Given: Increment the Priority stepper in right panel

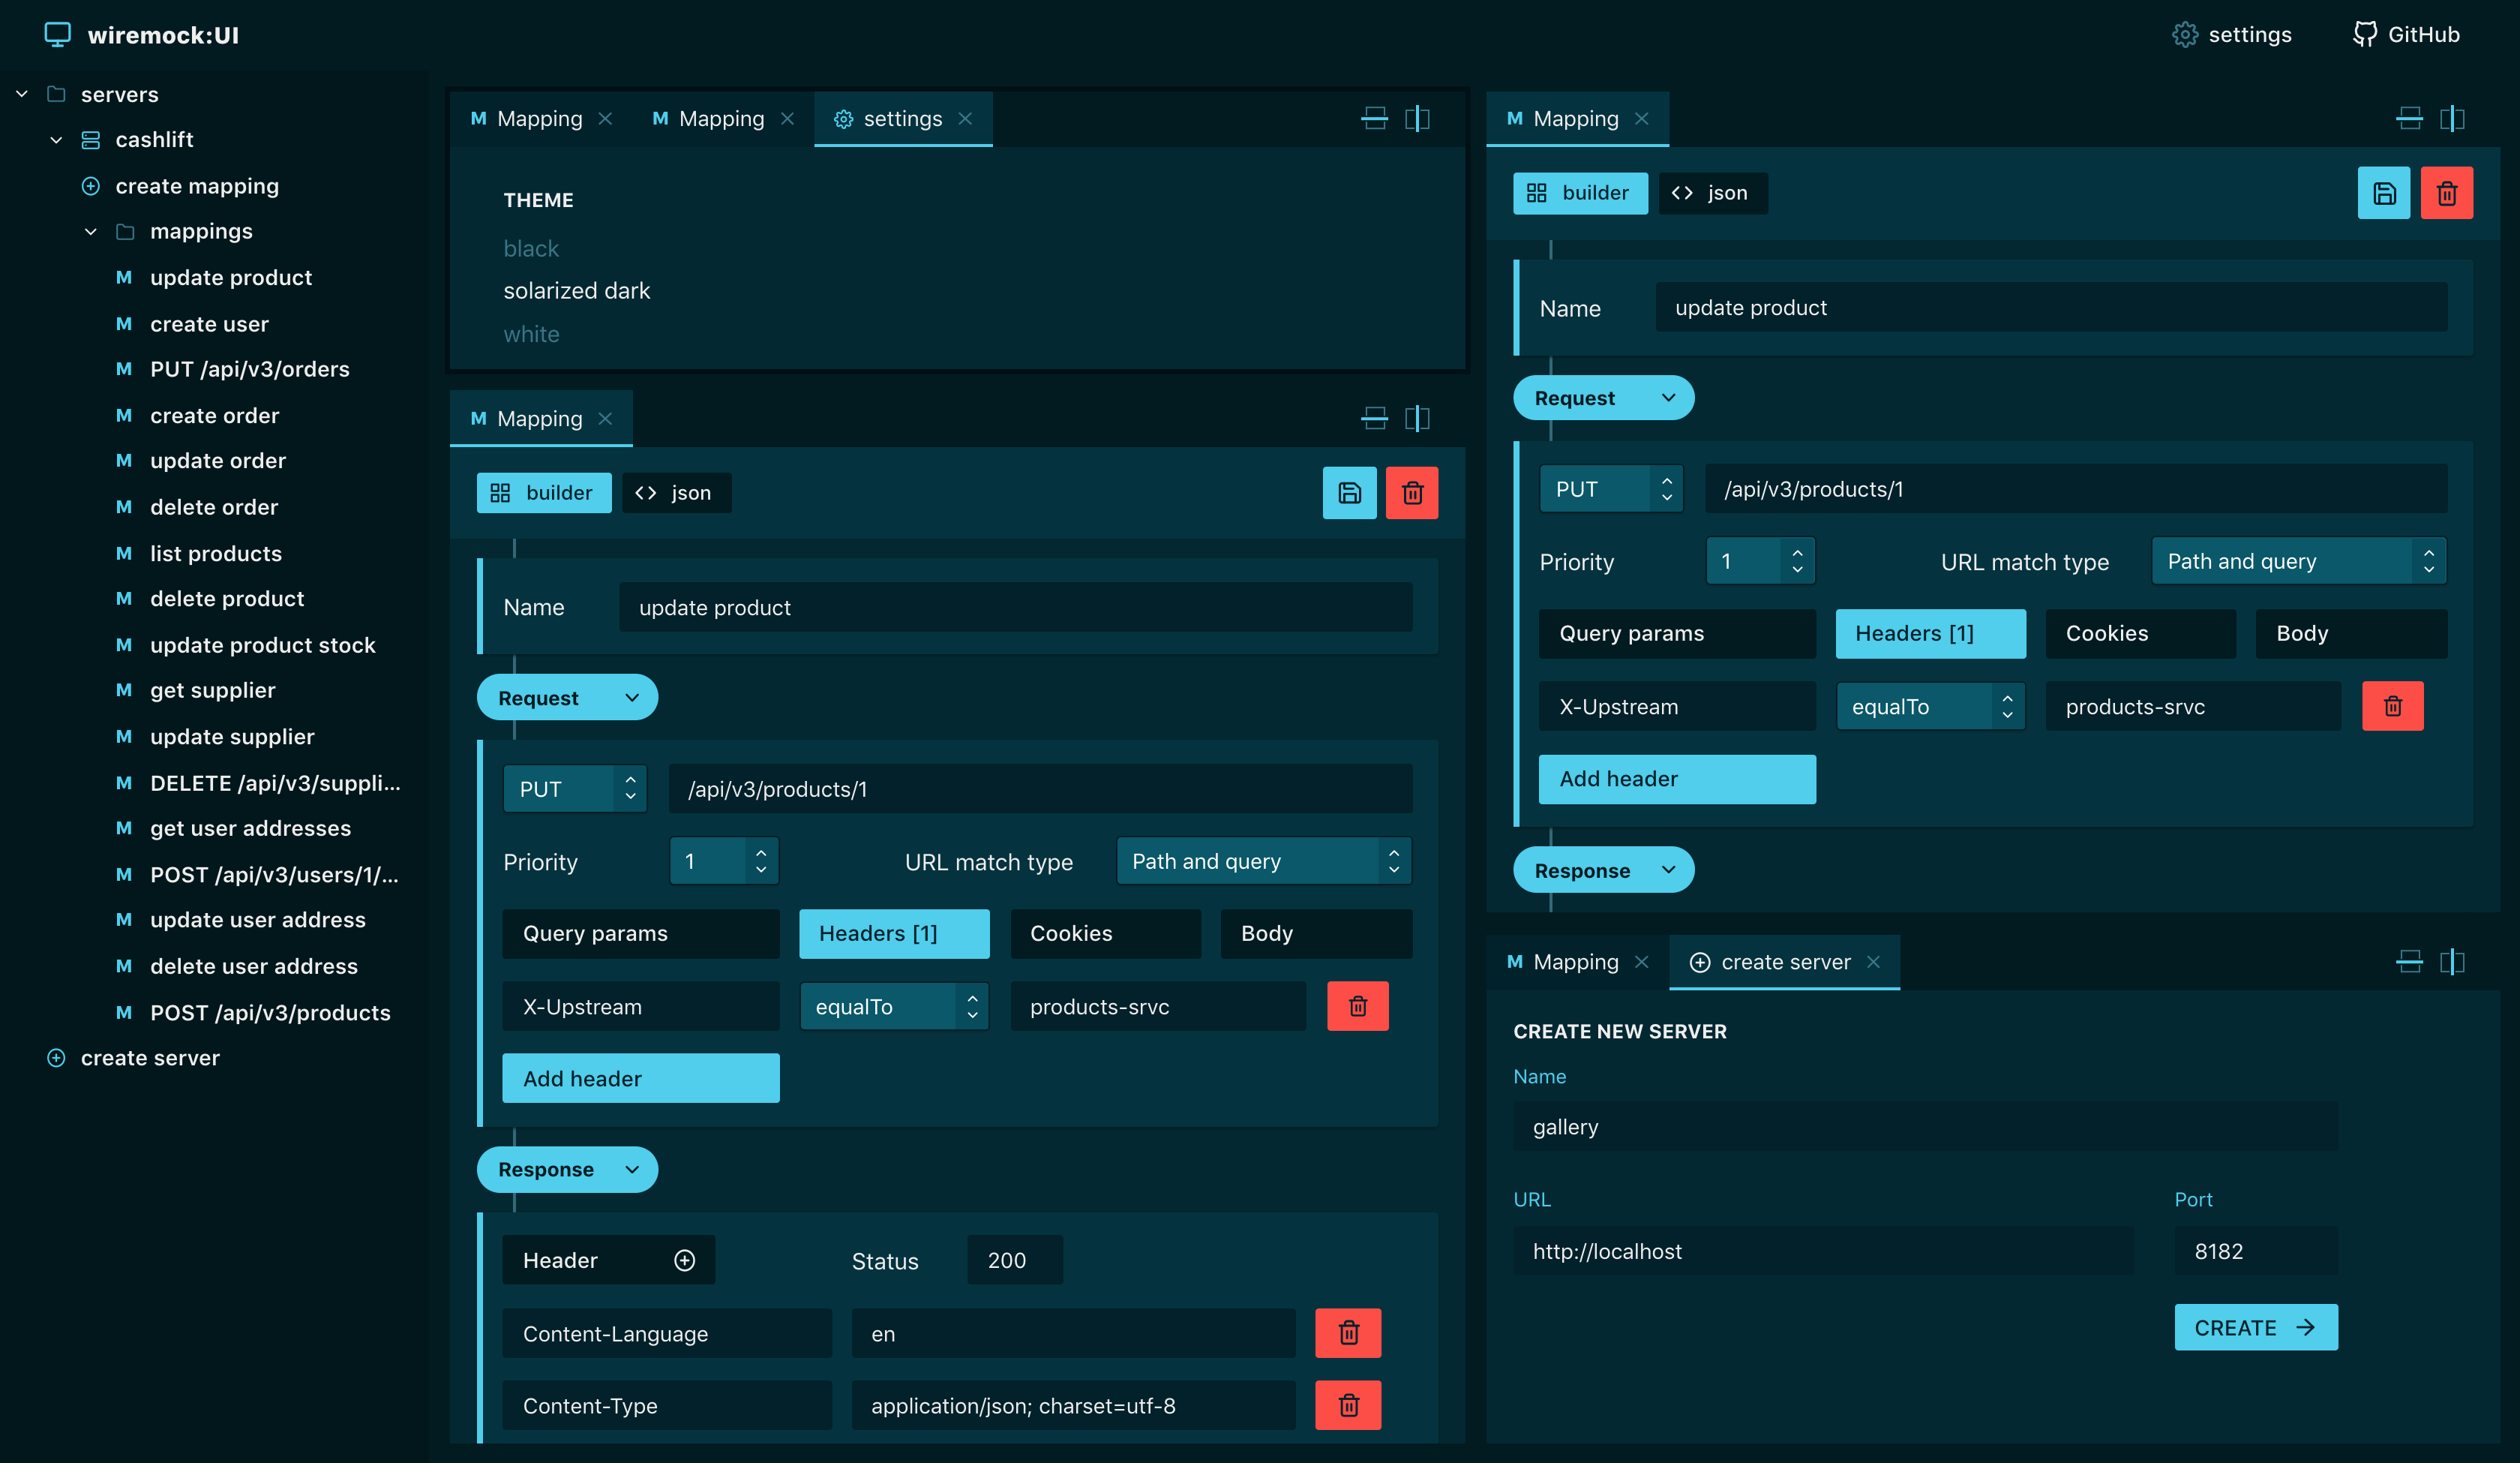Looking at the screenshot, I should tap(1797, 552).
